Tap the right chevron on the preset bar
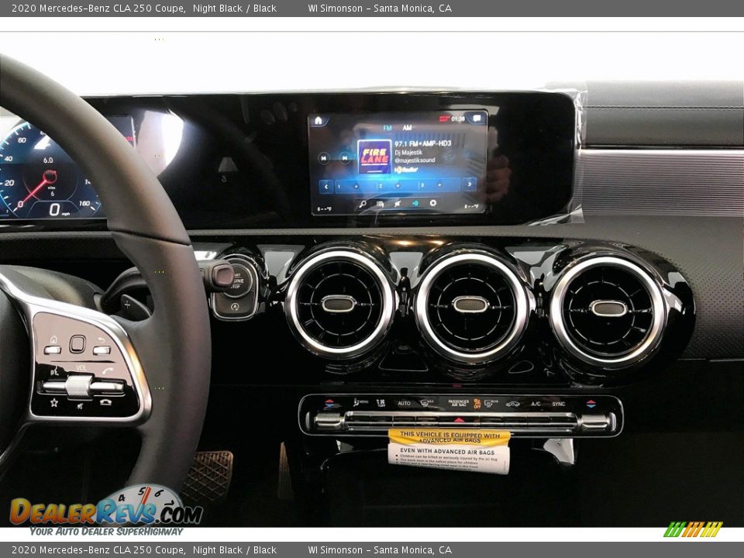The image size is (744, 558). [470, 185]
